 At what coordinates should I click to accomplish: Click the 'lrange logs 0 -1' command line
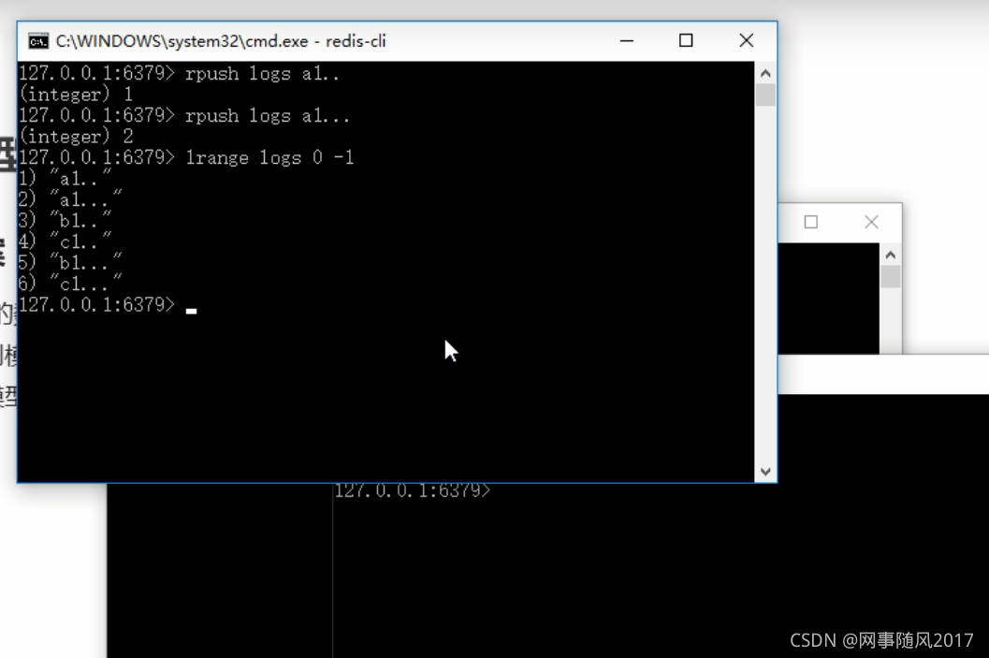186,157
